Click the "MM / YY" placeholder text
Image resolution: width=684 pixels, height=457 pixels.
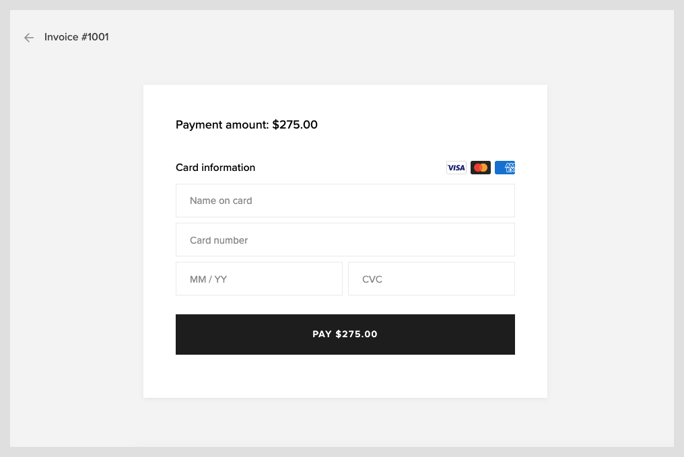pyautogui.click(x=208, y=279)
